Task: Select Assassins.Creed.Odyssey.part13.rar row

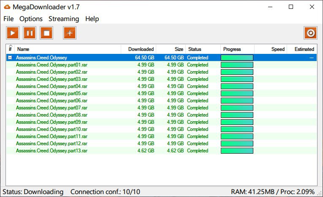Action: pyautogui.click(x=52, y=151)
